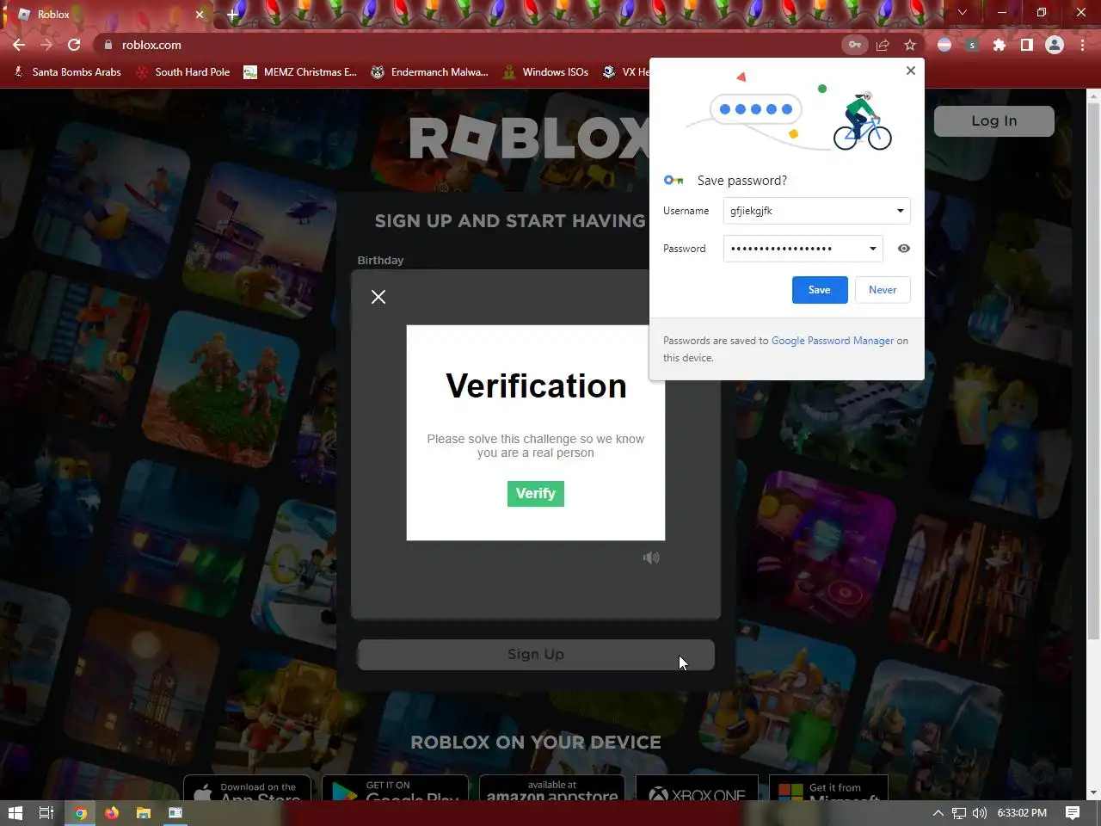The height and width of the screenshot is (826, 1101).
Task: Close the verification dialog with X
Action: [x=378, y=297]
